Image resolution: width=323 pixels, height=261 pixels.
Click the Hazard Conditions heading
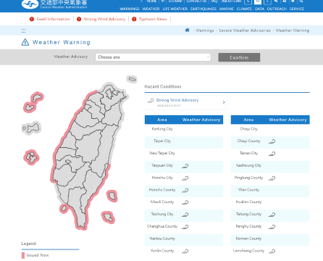click(163, 86)
